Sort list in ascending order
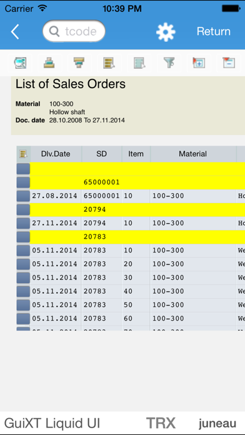The height and width of the screenshot is (435, 245). pyautogui.click(x=49, y=62)
